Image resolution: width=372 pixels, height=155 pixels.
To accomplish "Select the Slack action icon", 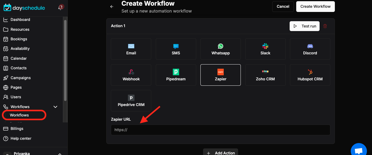I will [x=265, y=46].
